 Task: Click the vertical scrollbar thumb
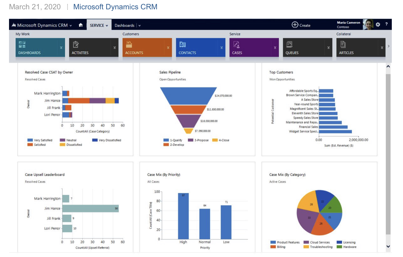[x=388, y=154]
